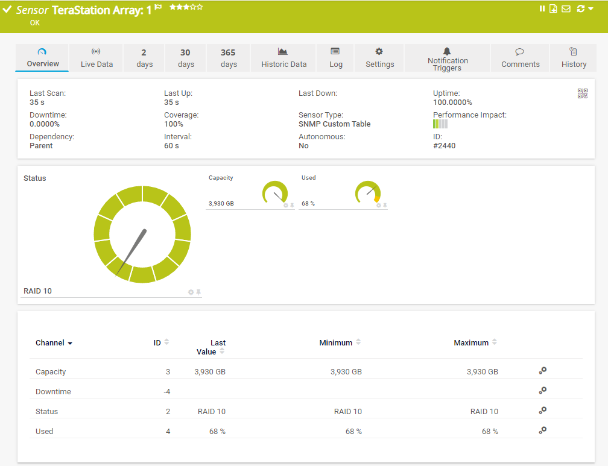Click the large Status donut gauge
This screenshot has width=608, height=466.
(x=142, y=234)
